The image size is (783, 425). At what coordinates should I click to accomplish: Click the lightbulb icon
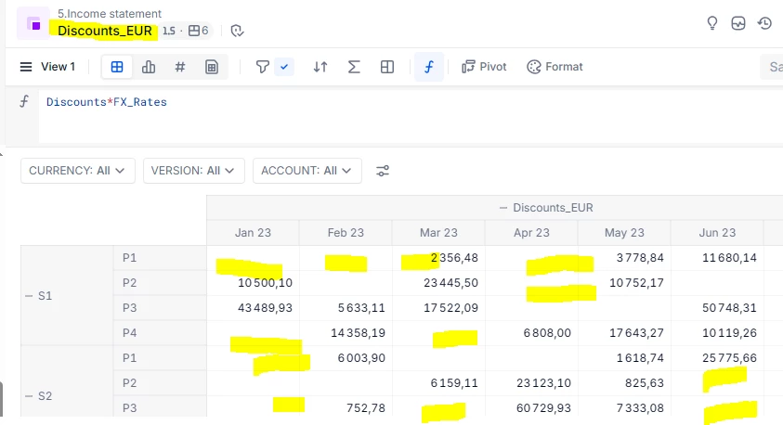(x=712, y=23)
